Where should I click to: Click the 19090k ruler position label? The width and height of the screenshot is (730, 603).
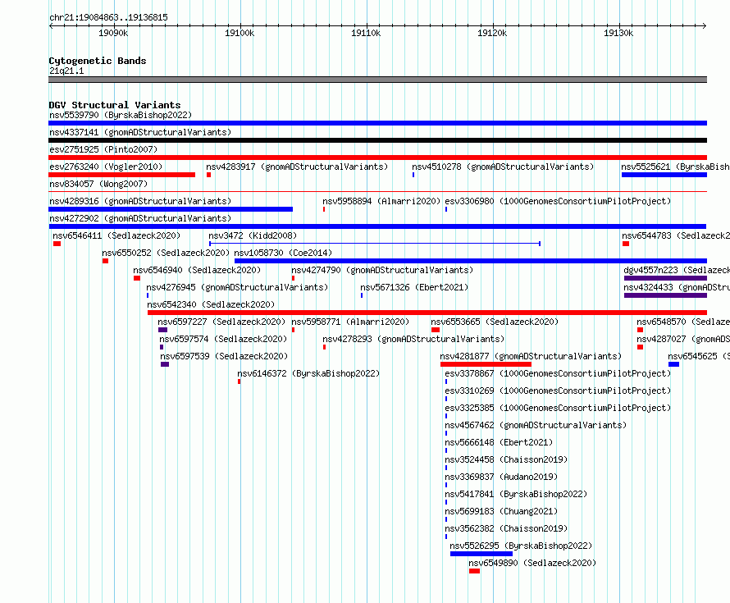click(x=113, y=33)
